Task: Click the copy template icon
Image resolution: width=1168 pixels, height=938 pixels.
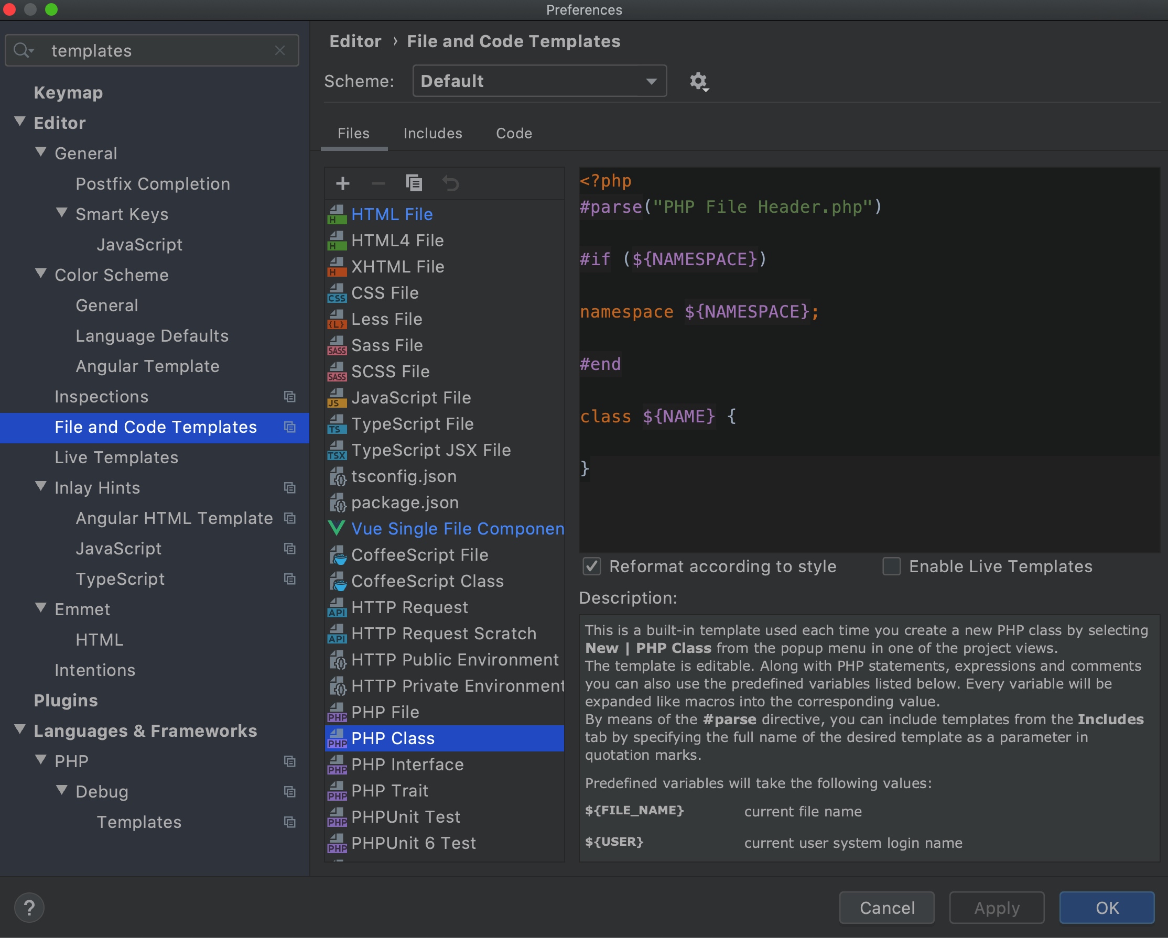Action: pyautogui.click(x=413, y=182)
